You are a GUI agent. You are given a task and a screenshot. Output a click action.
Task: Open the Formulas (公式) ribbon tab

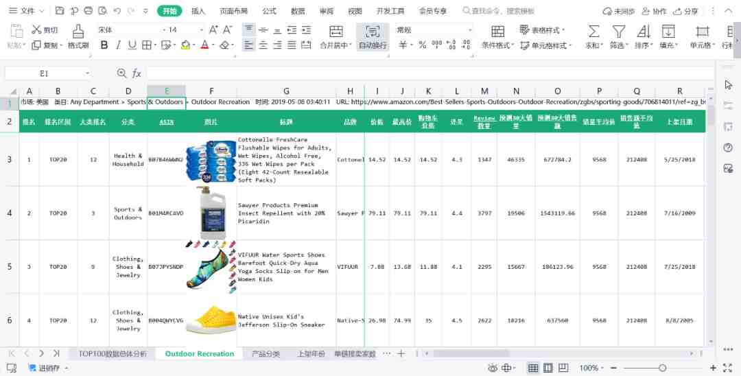269,11
